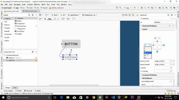This screenshot has width=179, height=100.
Task: Open the AVD Manager icon
Action: [x=163, y=8]
